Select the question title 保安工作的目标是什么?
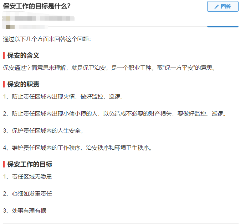This screenshot has height=224, width=240. tap(37, 6)
